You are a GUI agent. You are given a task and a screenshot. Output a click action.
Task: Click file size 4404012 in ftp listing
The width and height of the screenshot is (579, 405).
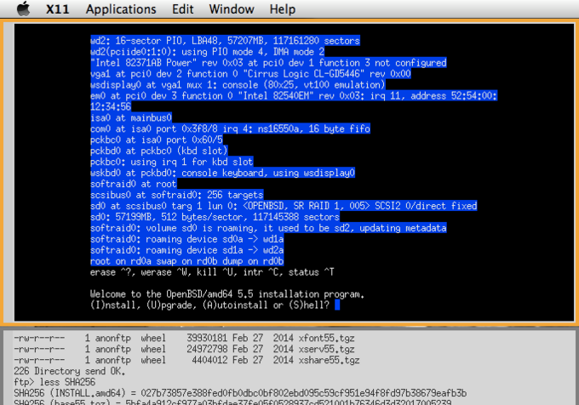pos(209,360)
